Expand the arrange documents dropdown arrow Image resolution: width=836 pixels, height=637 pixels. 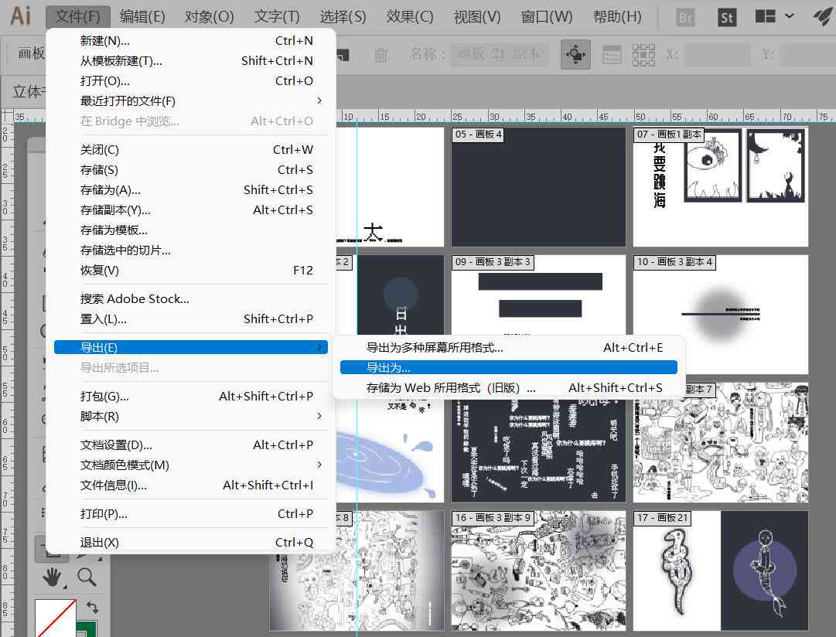(790, 16)
